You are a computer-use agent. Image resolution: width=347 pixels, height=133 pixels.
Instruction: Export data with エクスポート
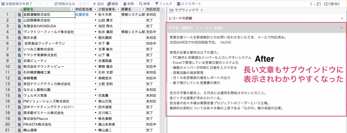(189, 4)
